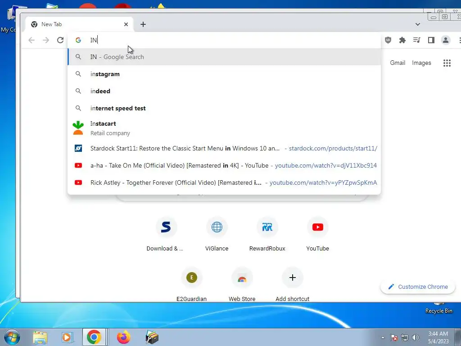The width and height of the screenshot is (461, 346).
Task: Click the Chrome taskbar icon
Action: click(94, 337)
